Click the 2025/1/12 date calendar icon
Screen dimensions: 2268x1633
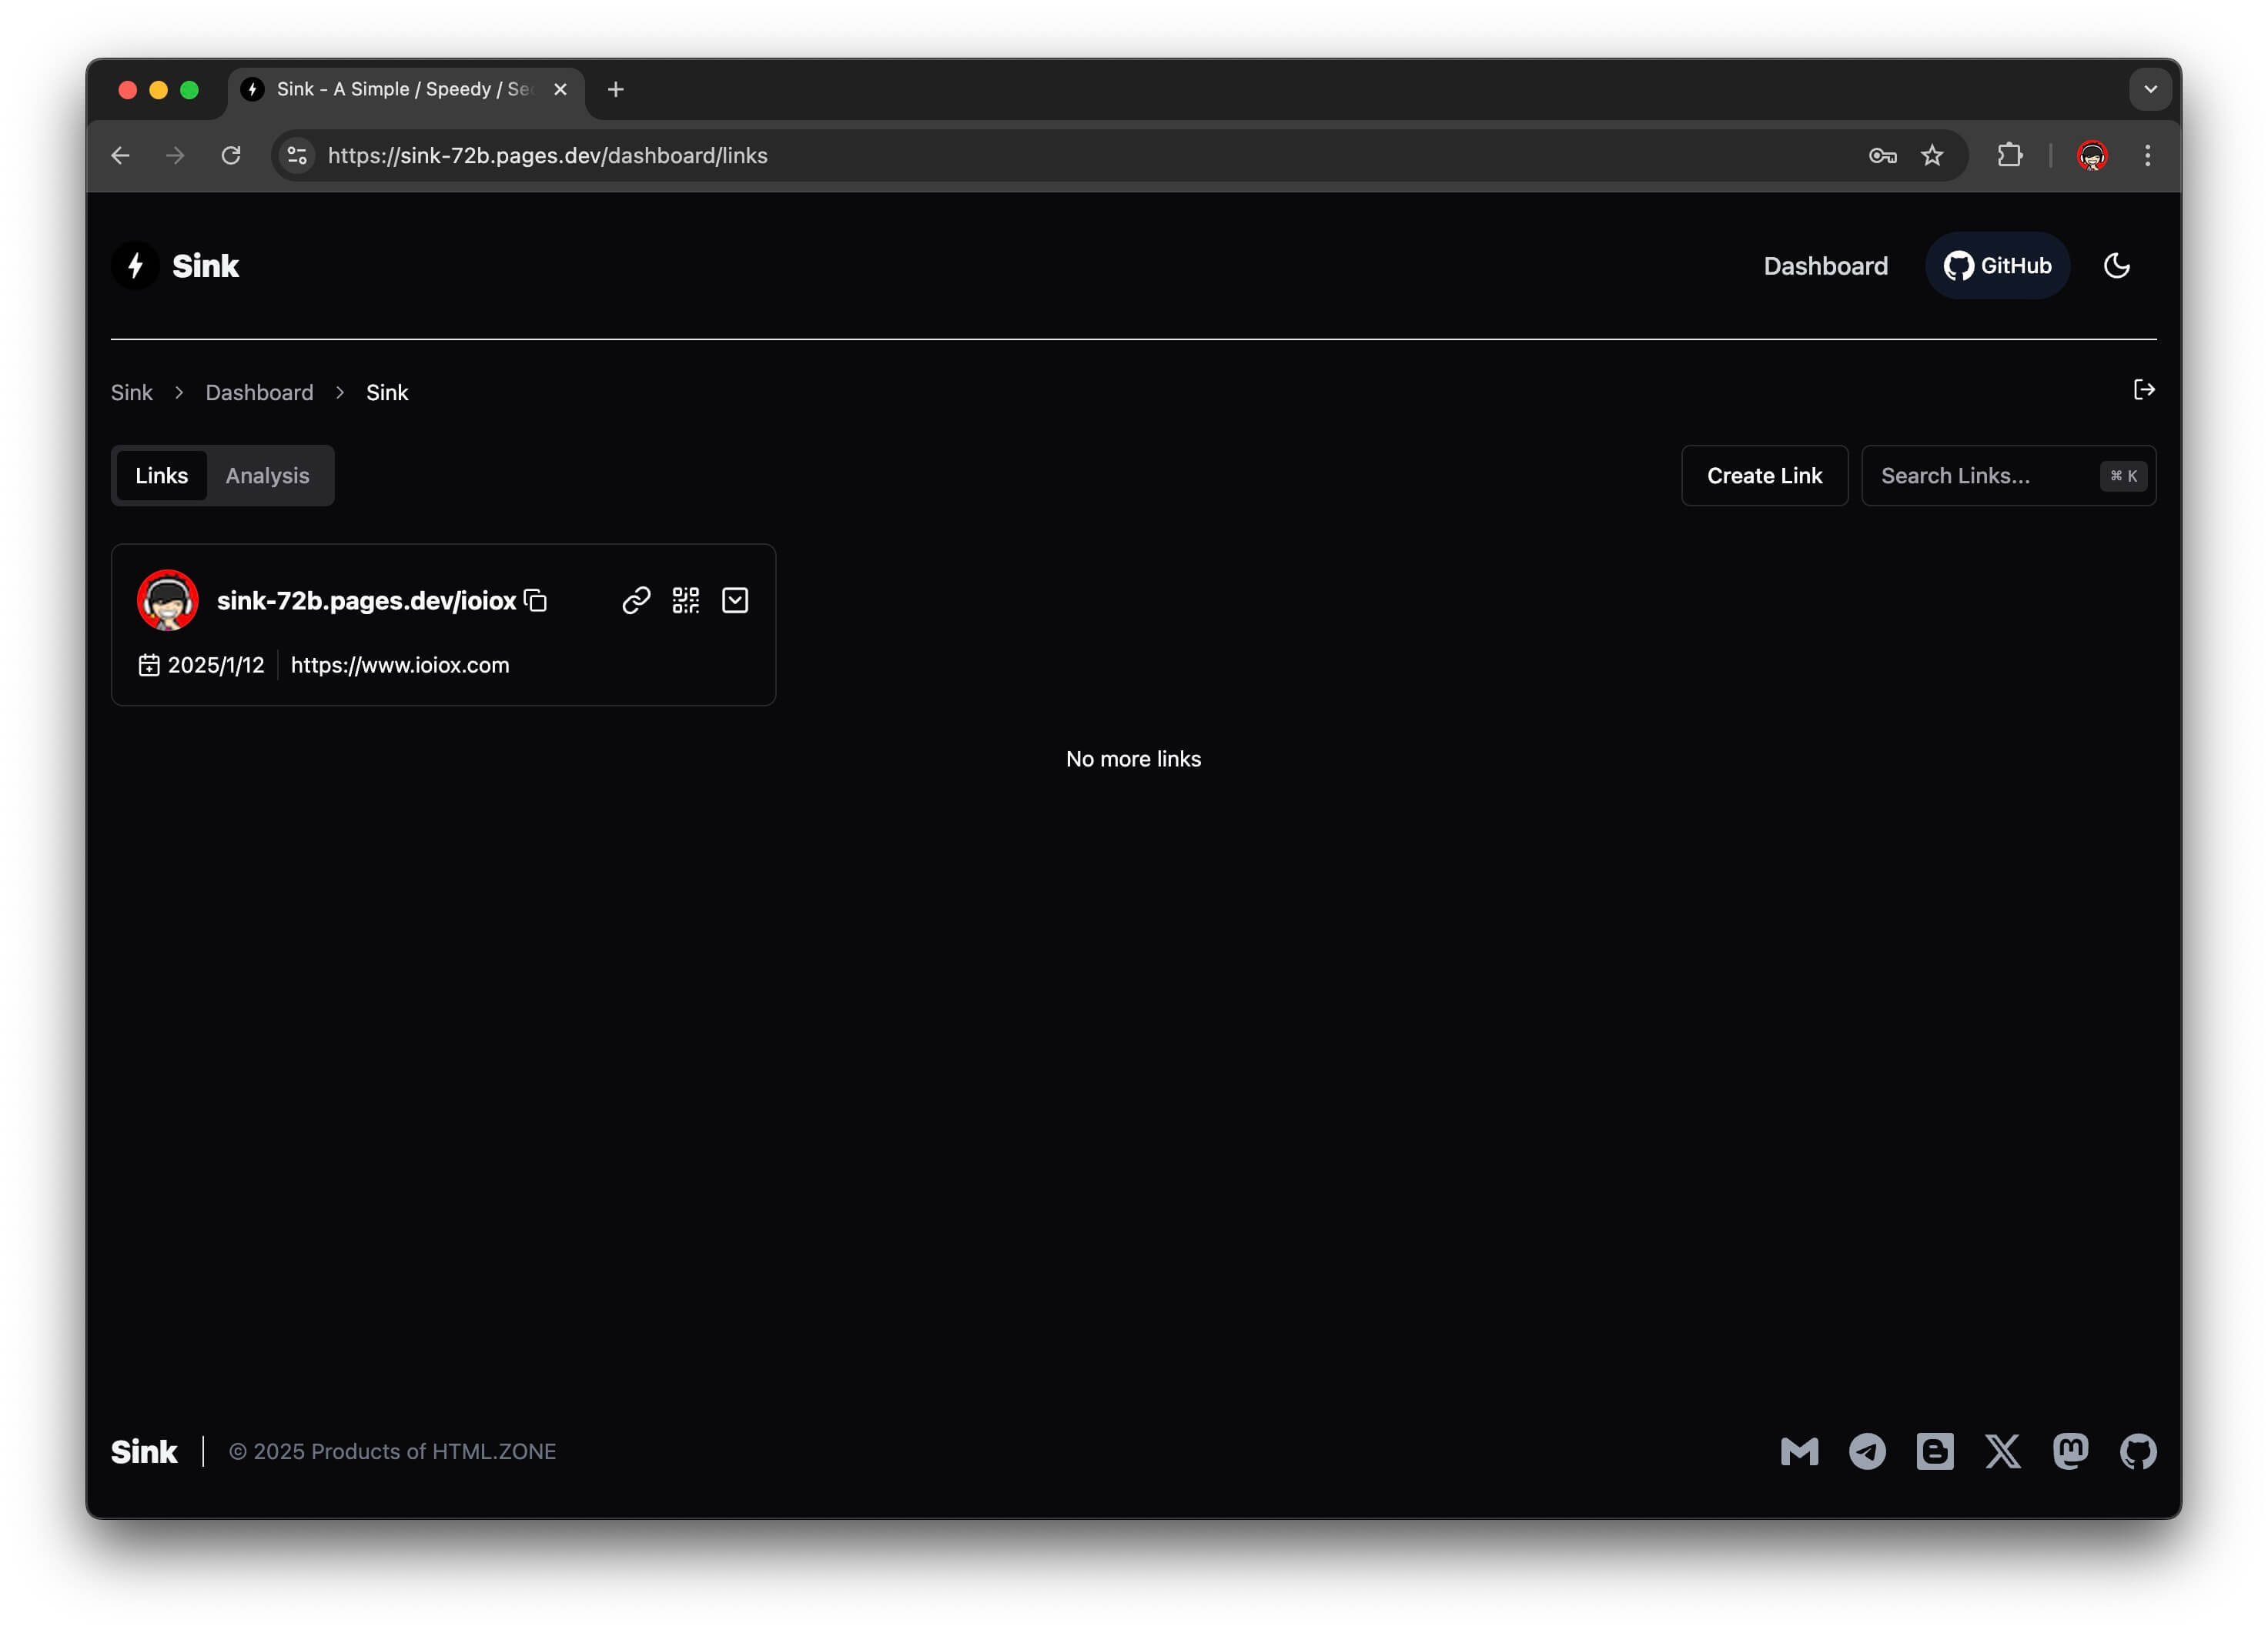pos(149,665)
